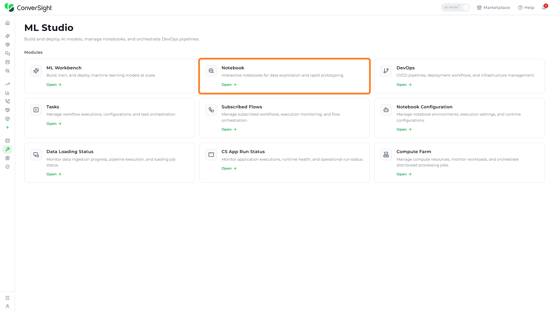
Task: Click the Notebook Configuration robot icon
Action: point(386,110)
